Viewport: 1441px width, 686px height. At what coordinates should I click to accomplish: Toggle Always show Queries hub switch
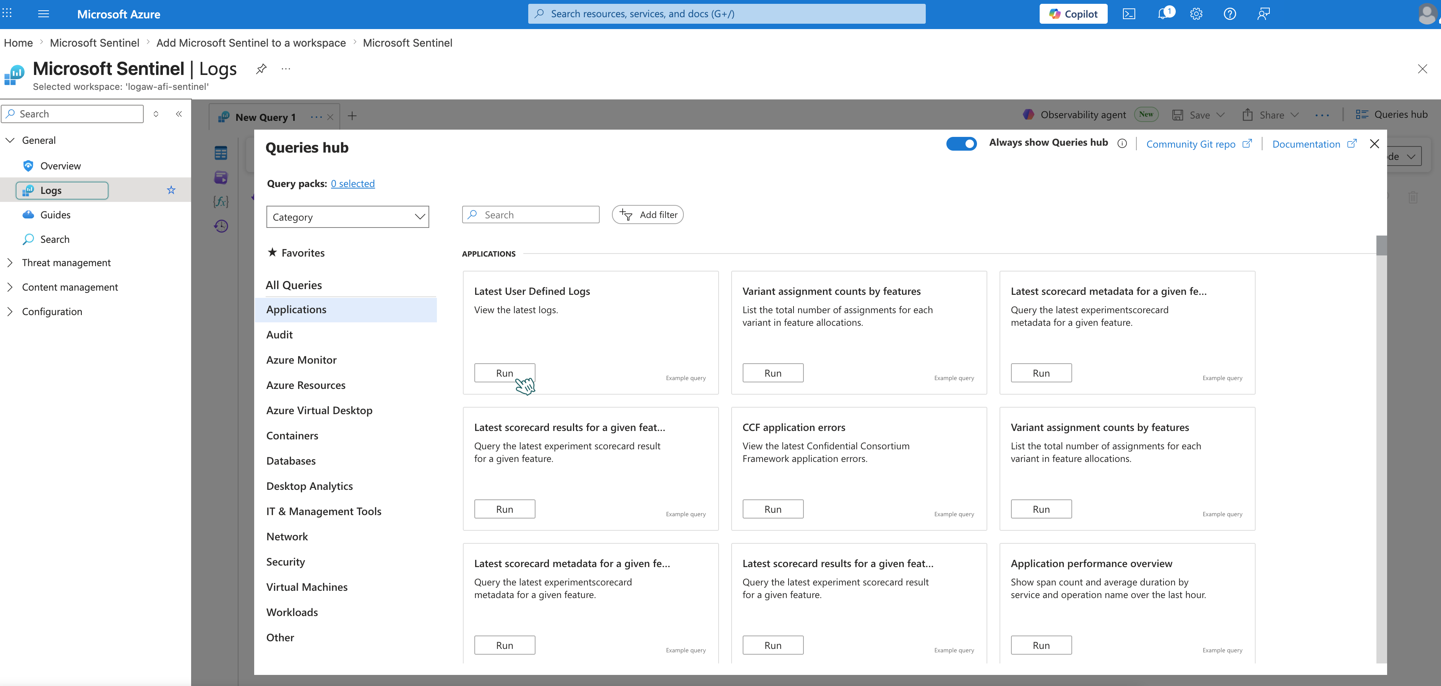961,144
